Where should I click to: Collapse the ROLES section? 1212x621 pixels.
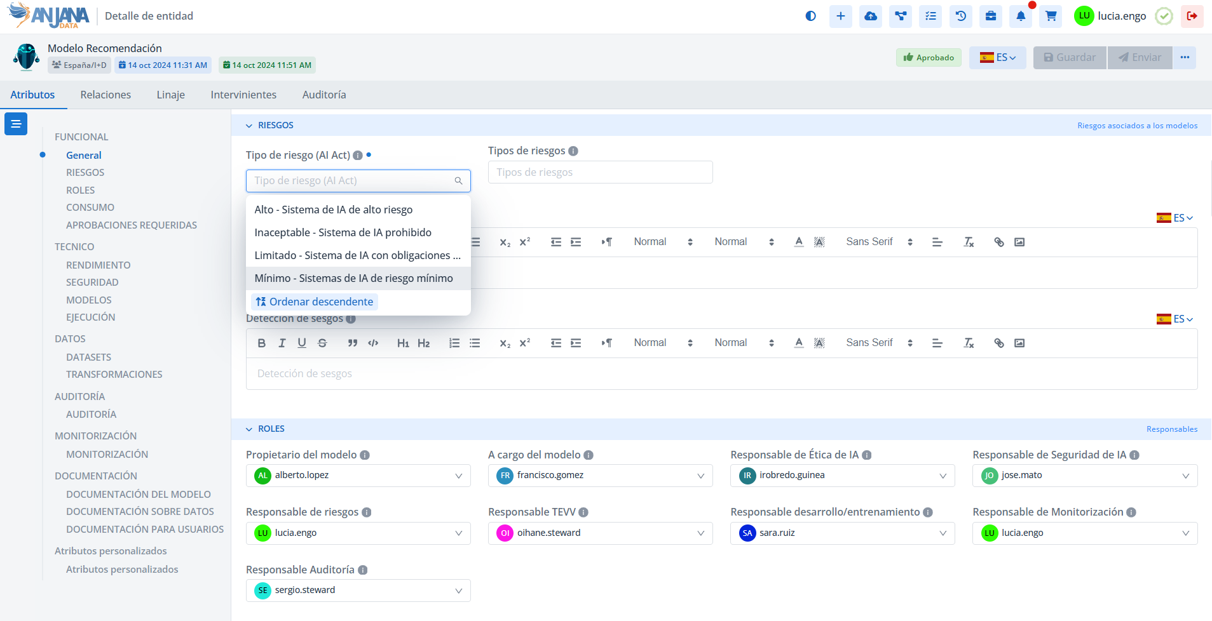tap(249, 429)
